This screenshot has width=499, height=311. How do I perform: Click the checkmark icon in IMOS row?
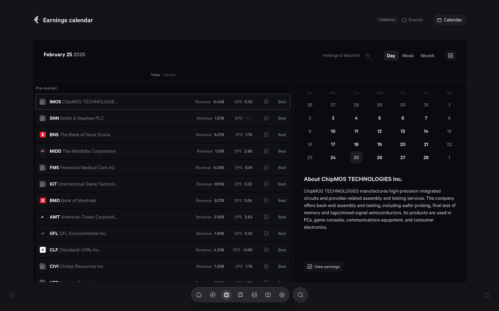point(266,102)
